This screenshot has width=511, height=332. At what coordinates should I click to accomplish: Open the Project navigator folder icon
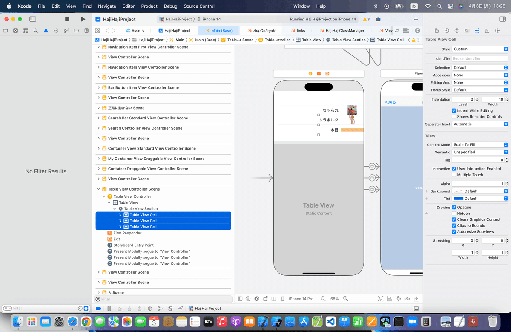tap(6, 31)
